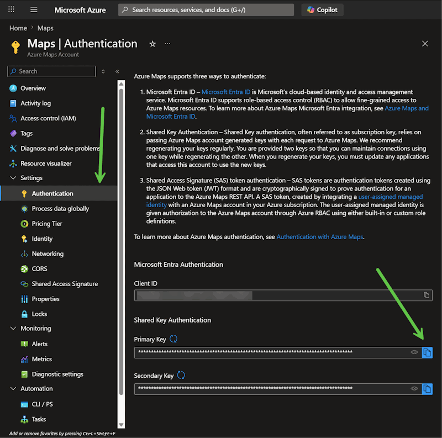Open Metrics page
Viewport: 442px width, 438px height.
pyautogui.click(x=42, y=359)
